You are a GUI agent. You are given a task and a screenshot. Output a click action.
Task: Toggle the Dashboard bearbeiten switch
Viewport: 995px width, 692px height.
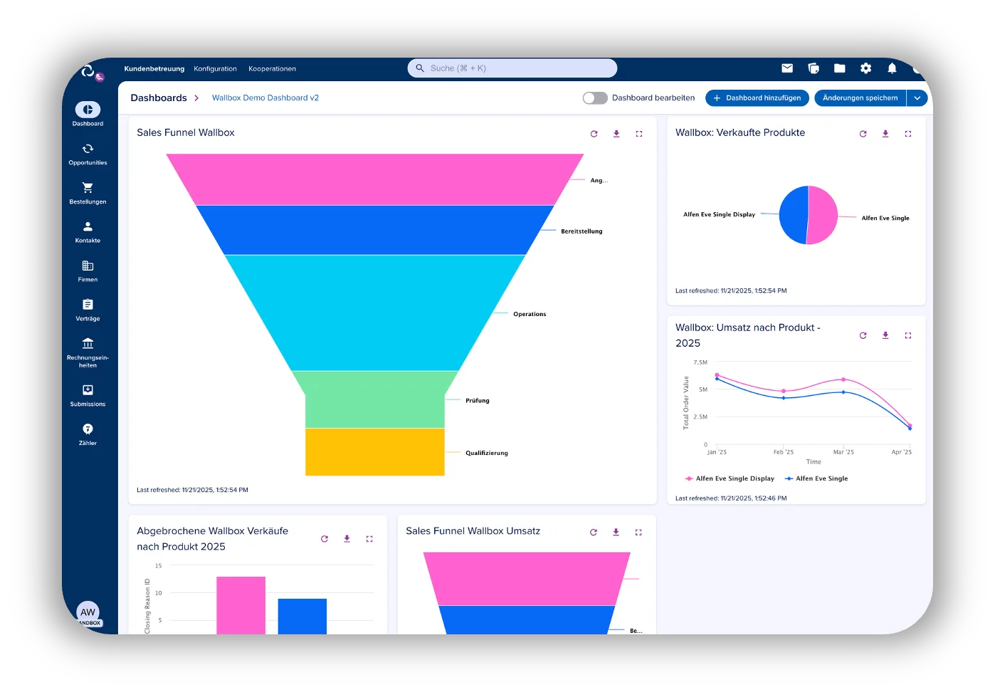(x=595, y=98)
